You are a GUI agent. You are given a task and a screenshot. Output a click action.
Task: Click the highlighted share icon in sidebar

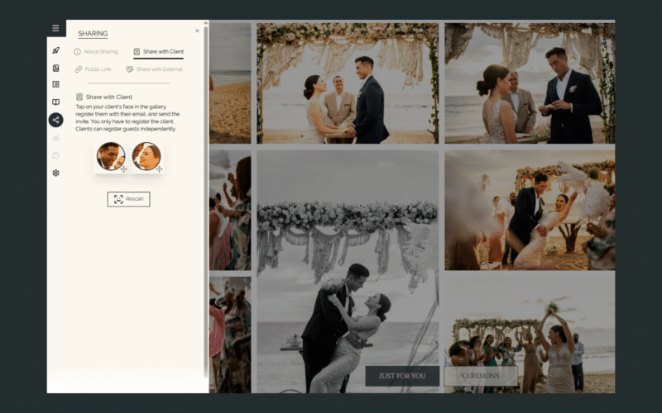[x=55, y=120]
